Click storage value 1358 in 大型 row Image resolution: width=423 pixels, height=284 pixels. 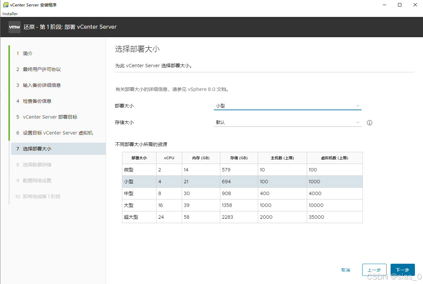(228, 205)
